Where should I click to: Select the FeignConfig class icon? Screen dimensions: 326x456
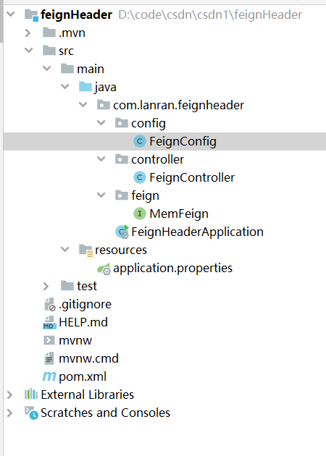(139, 141)
